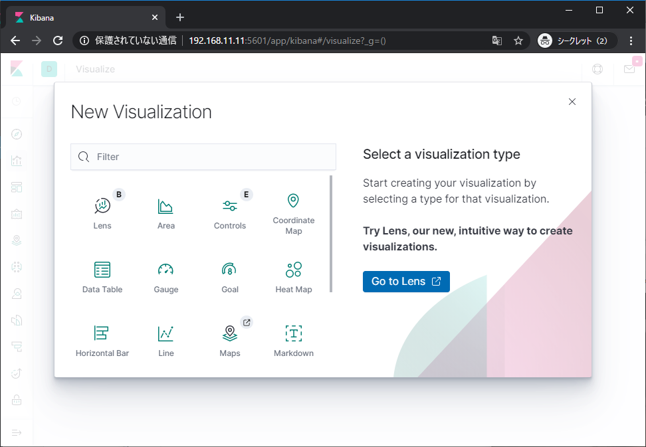Screen dimensions: 646x447
Task: Click inside the Filter search field
Action: point(203,157)
